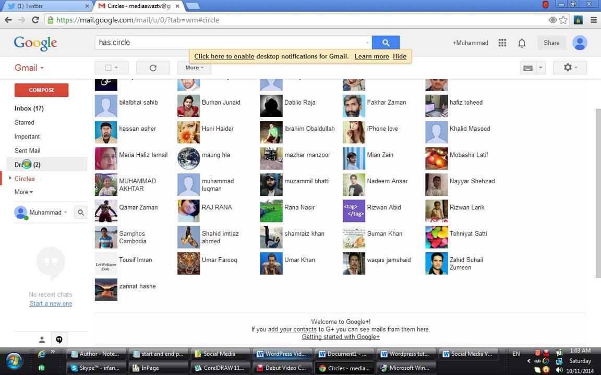This screenshot has width=601, height=375.
Task: Click the COMPOSE button
Action: (x=41, y=90)
